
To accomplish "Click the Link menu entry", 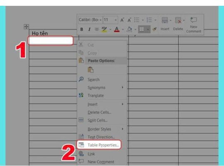I will pos(91,154).
